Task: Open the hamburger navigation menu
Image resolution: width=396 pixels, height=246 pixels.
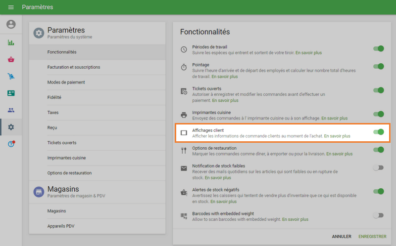Action: pyautogui.click(x=11, y=7)
